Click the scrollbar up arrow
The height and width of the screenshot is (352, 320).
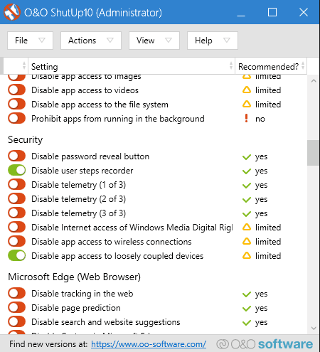point(314,81)
